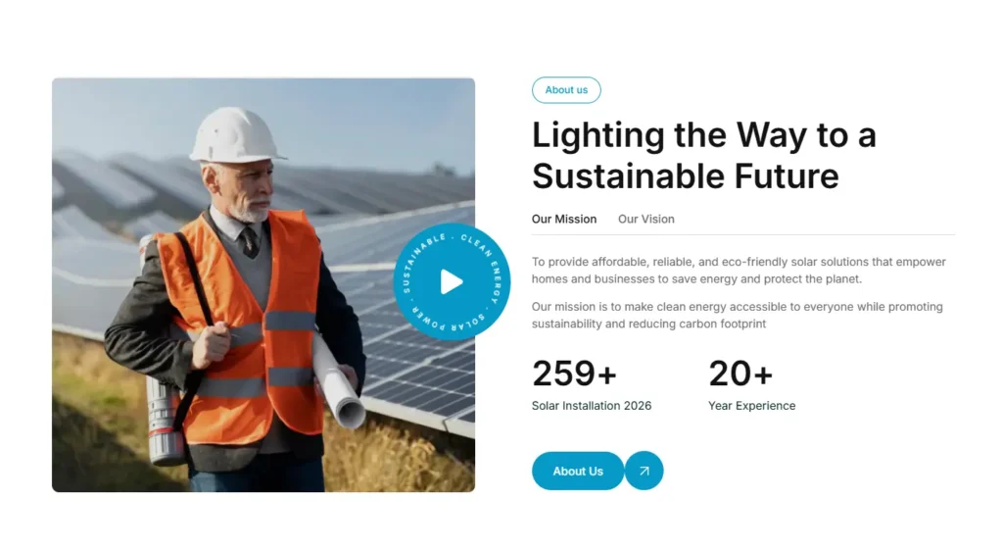
Task: Click the 259+ statistic number
Action: tap(574, 374)
